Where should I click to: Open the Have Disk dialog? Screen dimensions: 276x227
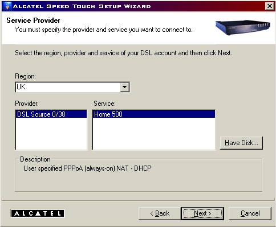coord(241,143)
